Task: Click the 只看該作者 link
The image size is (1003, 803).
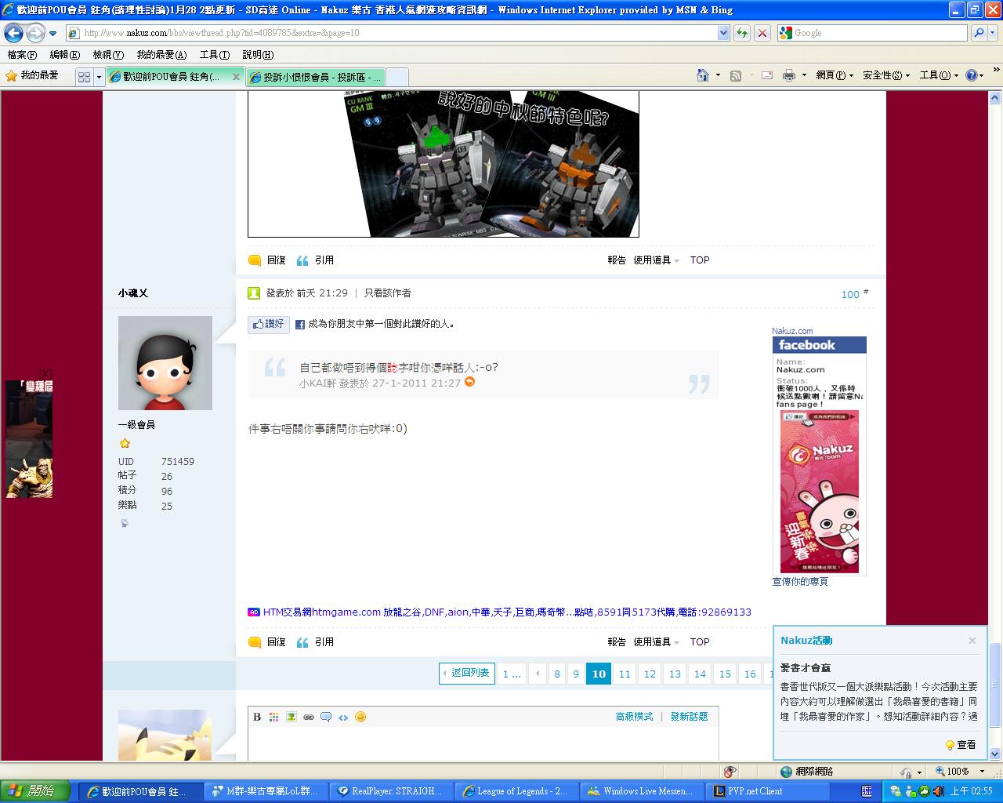Action: (x=388, y=293)
